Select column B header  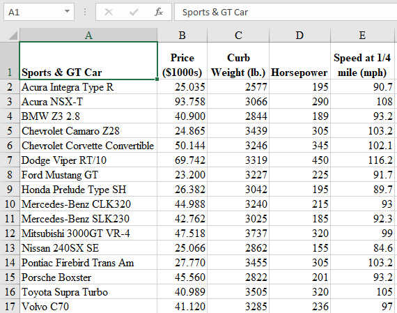click(x=182, y=35)
